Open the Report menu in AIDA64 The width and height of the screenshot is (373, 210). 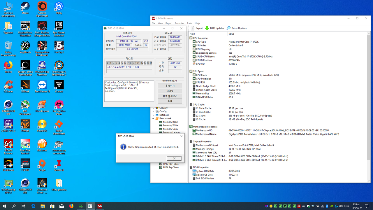coord(169,23)
